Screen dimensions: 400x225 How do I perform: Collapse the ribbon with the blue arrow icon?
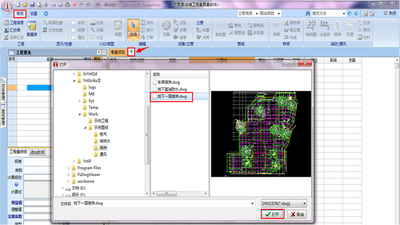point(46,14)
